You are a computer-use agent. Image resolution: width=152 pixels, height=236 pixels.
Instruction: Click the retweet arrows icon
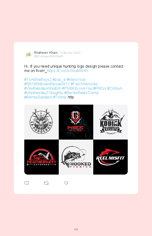pyautogui.click(x=46, y=183)
